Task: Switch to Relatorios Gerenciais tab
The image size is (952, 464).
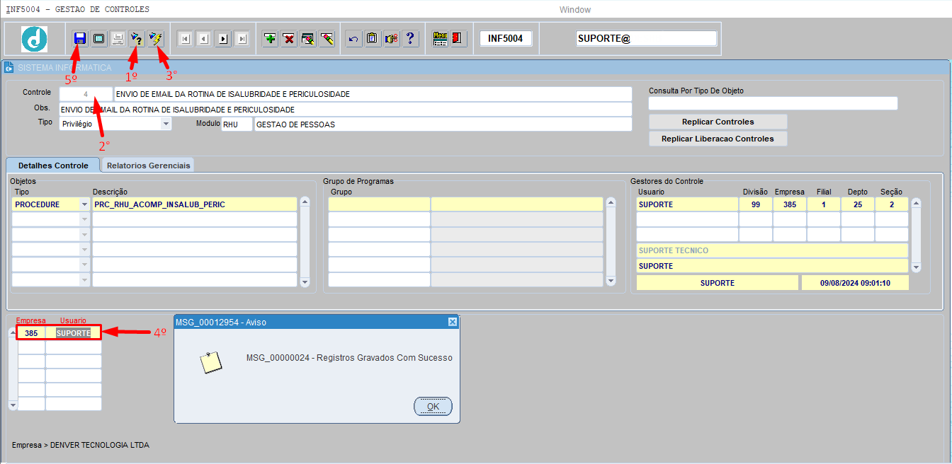Action: pos(149,165)
